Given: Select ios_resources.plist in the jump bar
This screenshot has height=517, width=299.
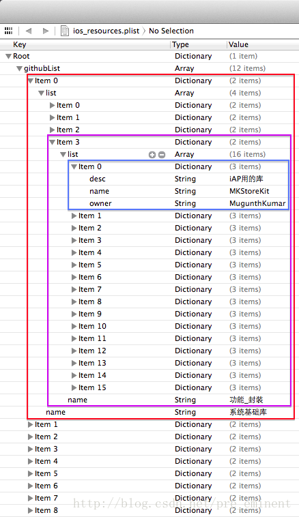Looking at the screenshot, I should point(106,31).
